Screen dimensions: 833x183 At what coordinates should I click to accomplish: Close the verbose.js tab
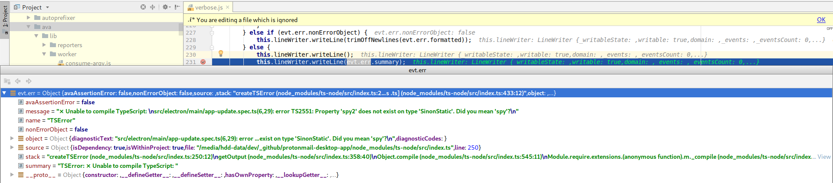[227, 7]
